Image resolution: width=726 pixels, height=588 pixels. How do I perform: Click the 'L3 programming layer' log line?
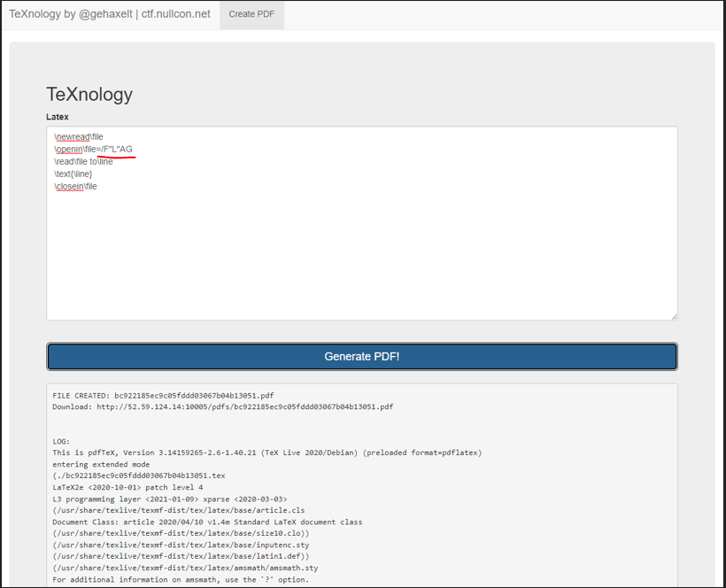coord(170,499)
